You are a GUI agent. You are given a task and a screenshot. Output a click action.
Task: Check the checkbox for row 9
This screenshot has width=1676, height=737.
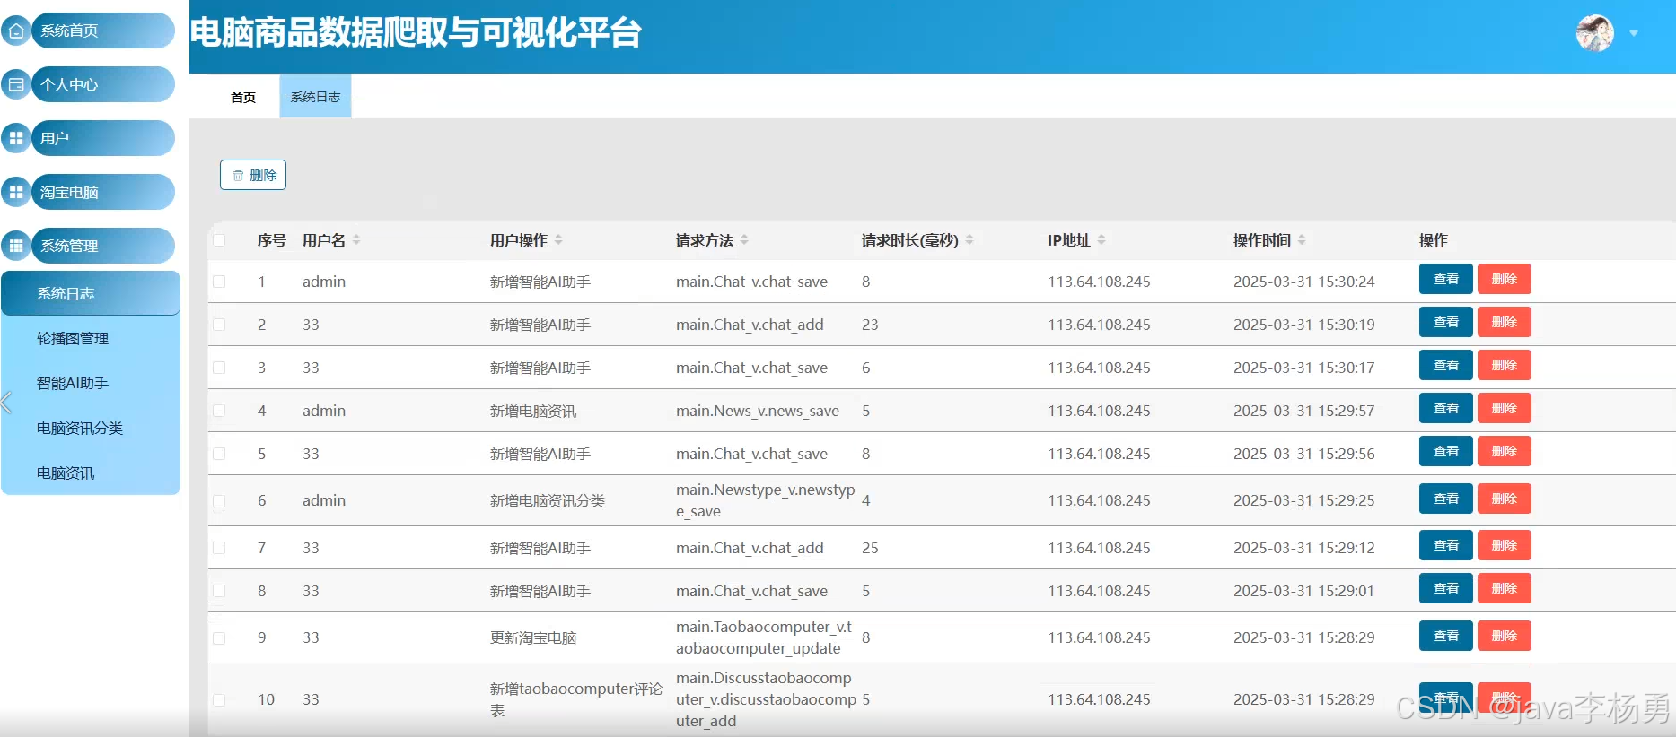tap(219, 637)
